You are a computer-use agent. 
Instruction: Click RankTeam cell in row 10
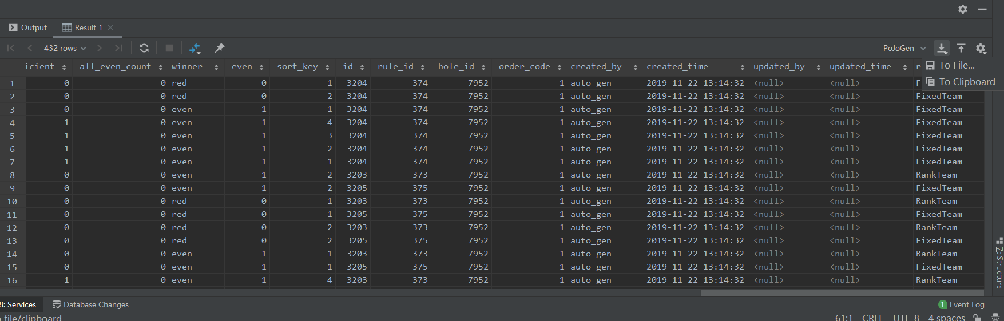pos(949,201)
